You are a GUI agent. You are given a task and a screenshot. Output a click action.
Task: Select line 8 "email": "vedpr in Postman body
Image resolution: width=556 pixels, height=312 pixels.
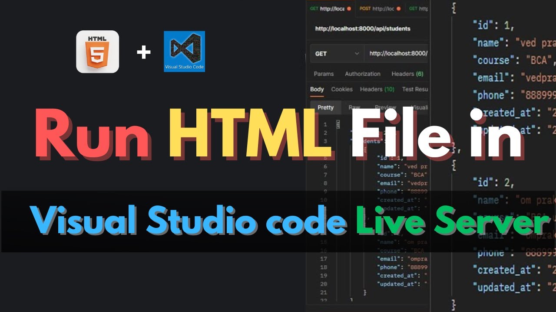pos(403,183)
